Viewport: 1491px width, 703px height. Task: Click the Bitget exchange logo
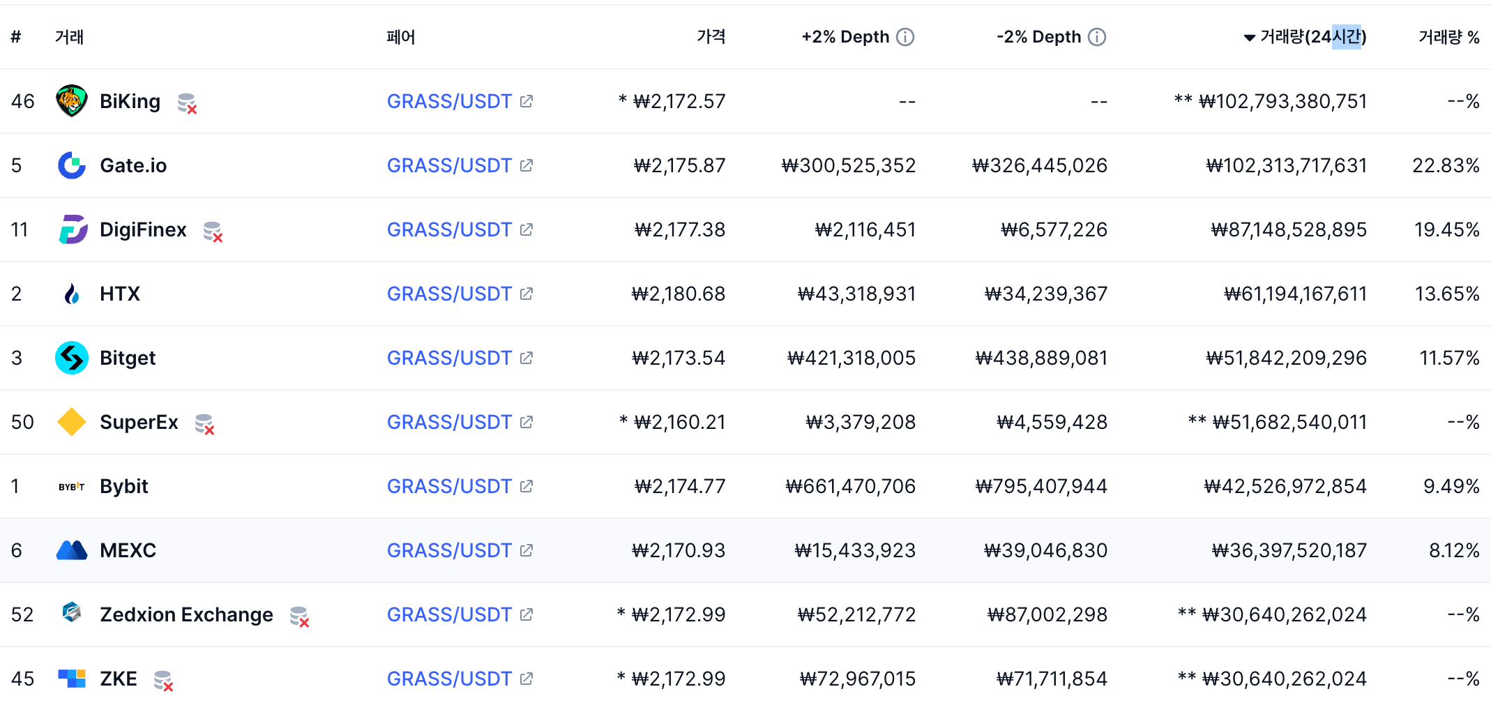(x=71, y=358)
